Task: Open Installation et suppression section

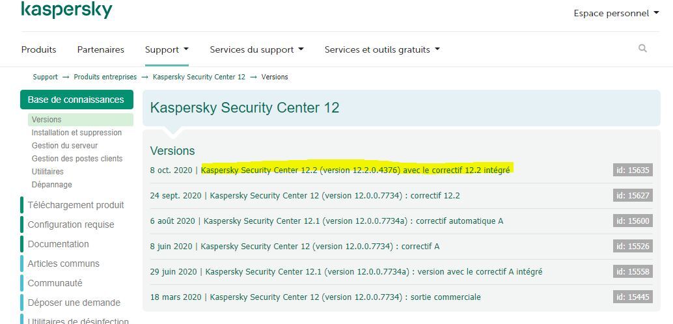Action: tap(77, 133)
